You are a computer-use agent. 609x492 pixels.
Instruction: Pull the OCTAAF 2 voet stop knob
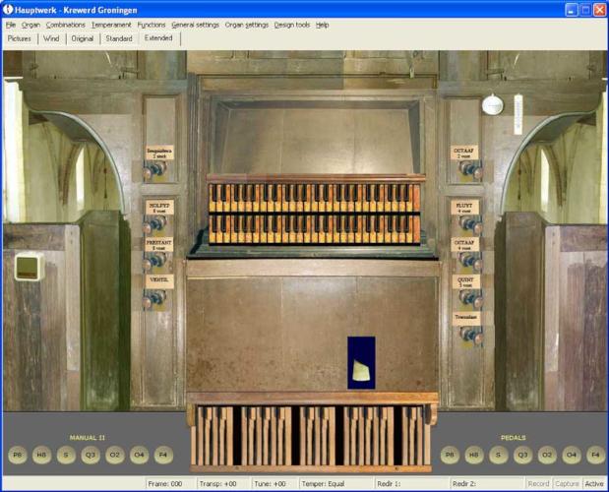pyautogui.click(x=468, y=169)
